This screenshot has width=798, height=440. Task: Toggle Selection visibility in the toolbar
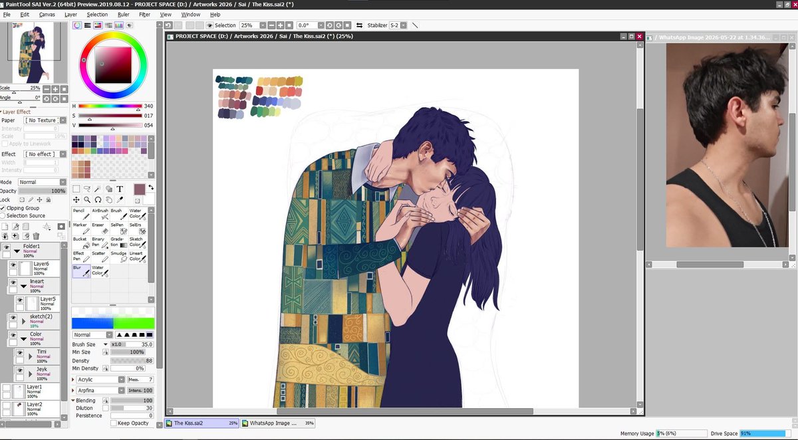tap(209, 25)
